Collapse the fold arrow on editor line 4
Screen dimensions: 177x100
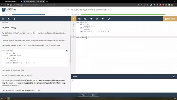tap(75, 28)
